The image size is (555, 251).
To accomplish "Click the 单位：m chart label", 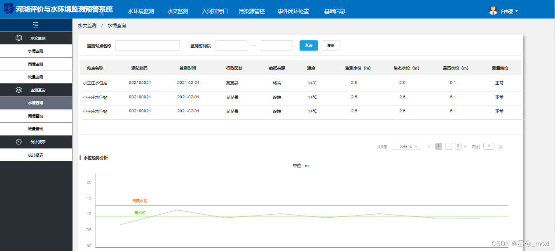I will (x=300, y=166).
